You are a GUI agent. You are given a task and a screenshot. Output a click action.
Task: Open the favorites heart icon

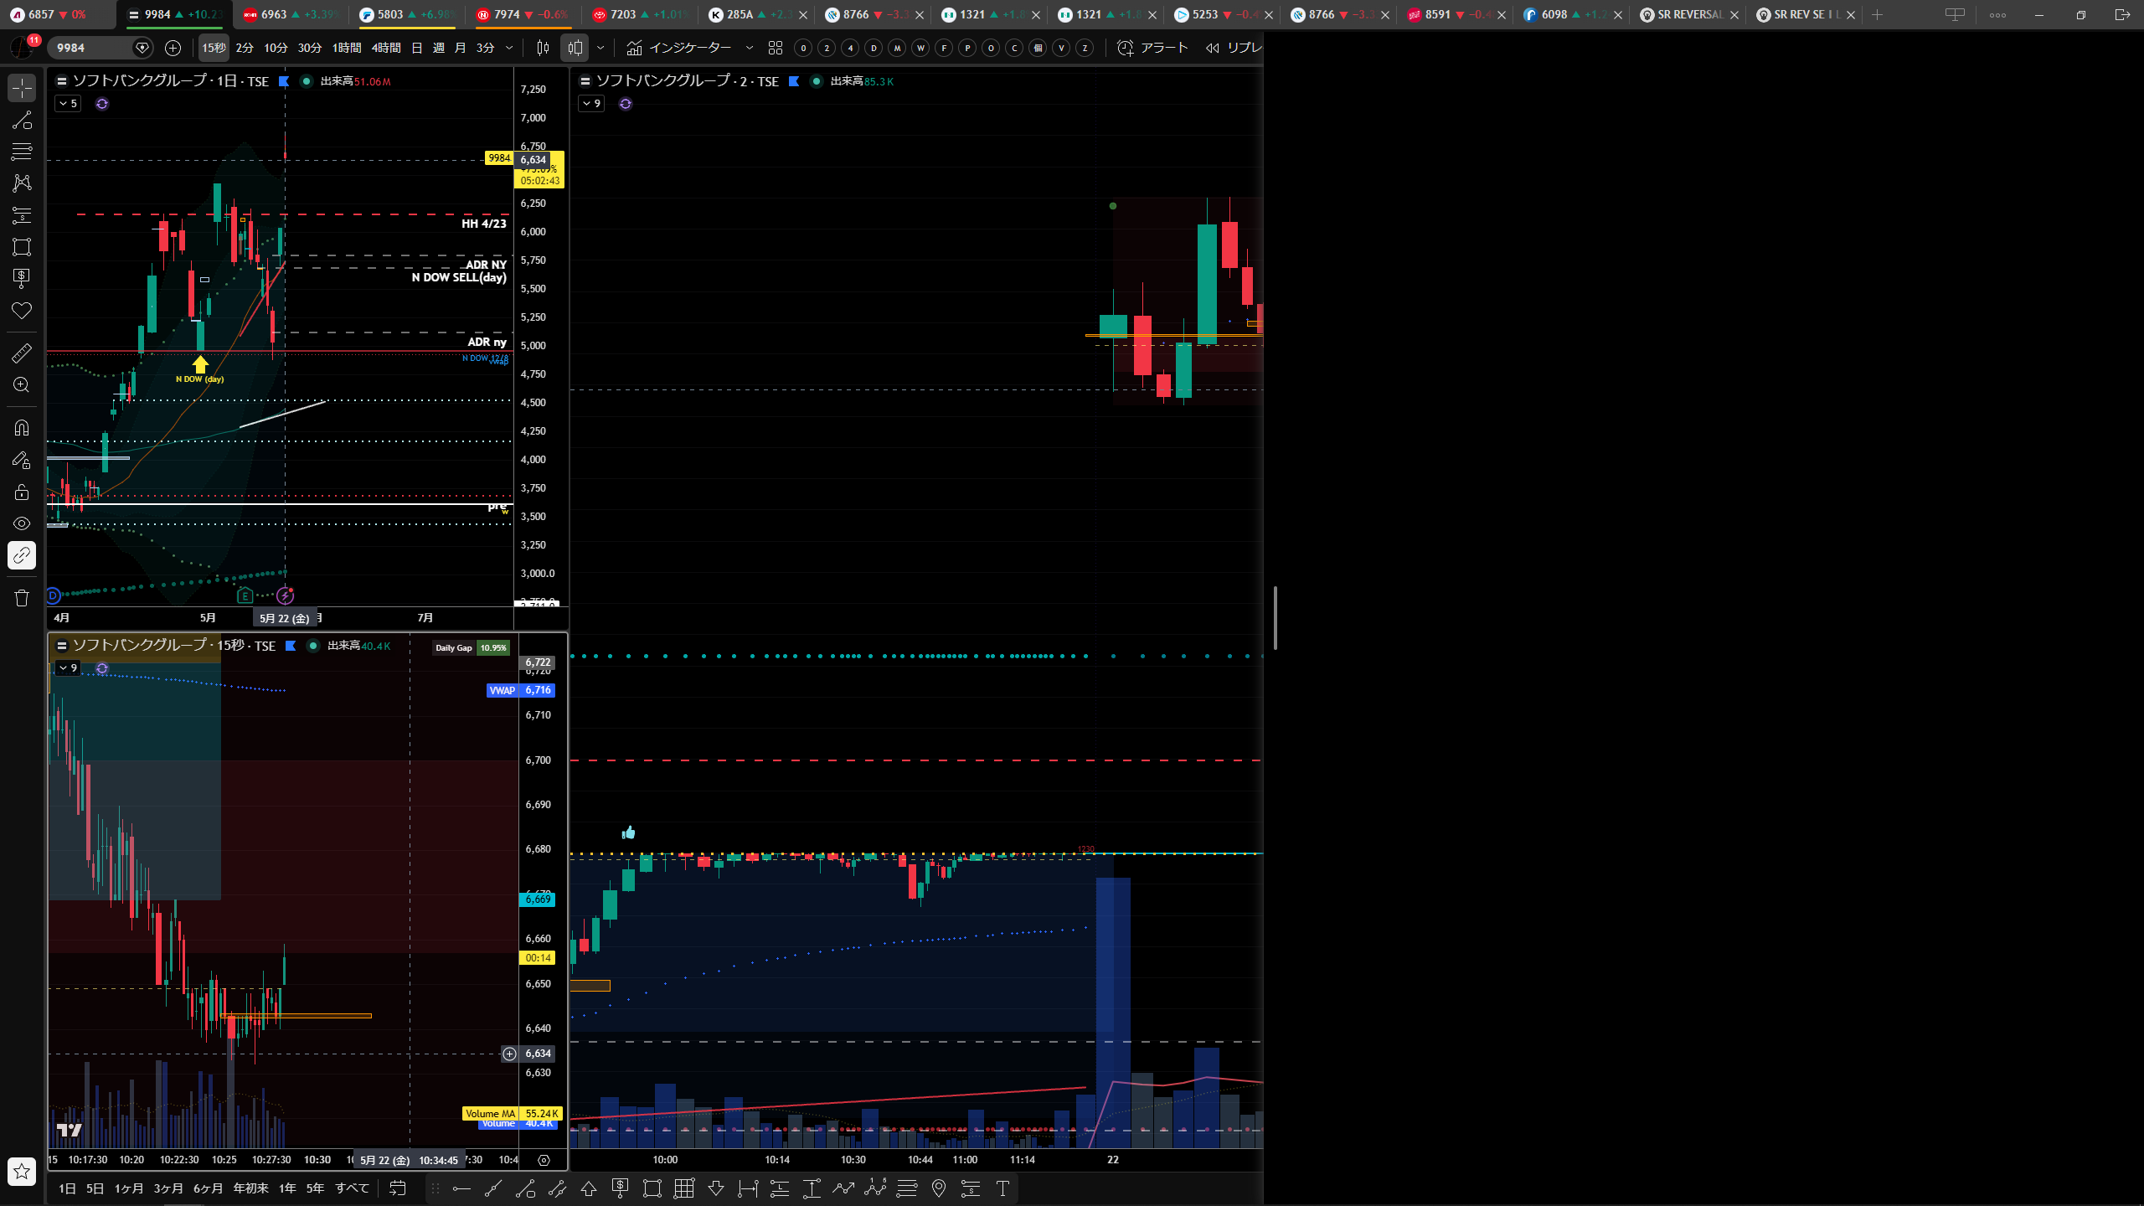[x=22, y=311]
